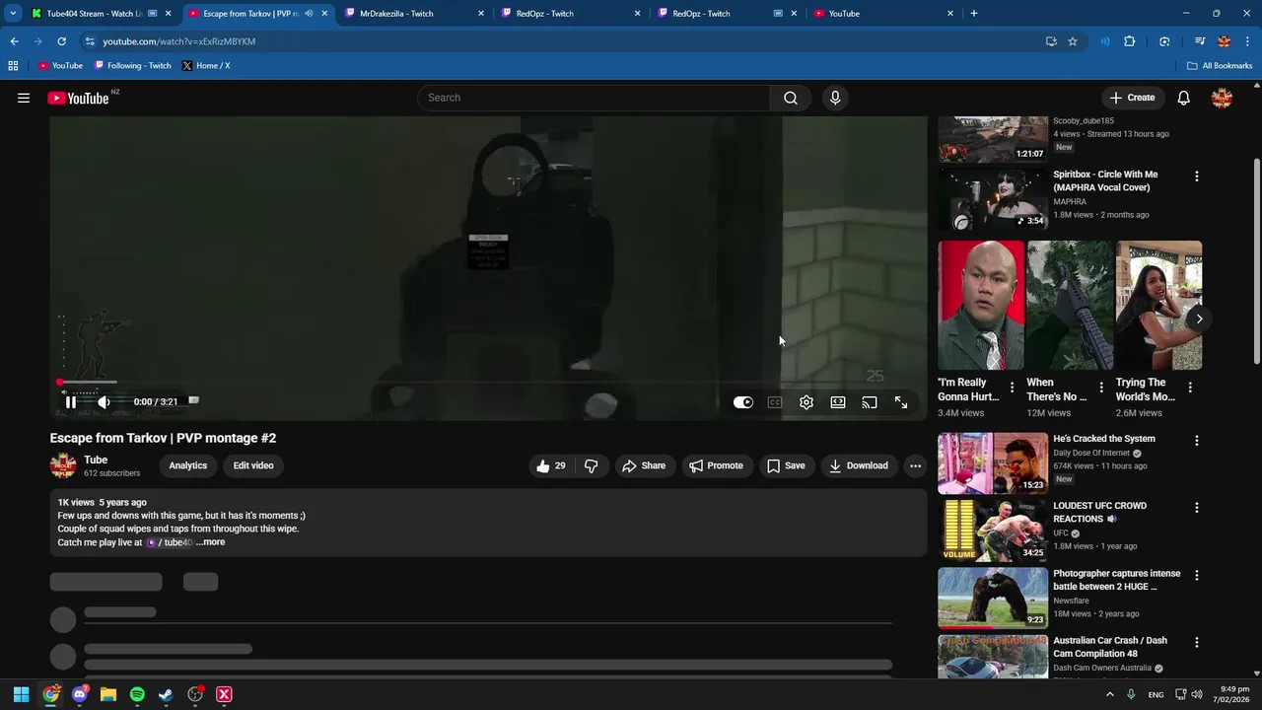Click the search magnifier button
Viewport: 1262px width, 710px height.
click(791, 98)
